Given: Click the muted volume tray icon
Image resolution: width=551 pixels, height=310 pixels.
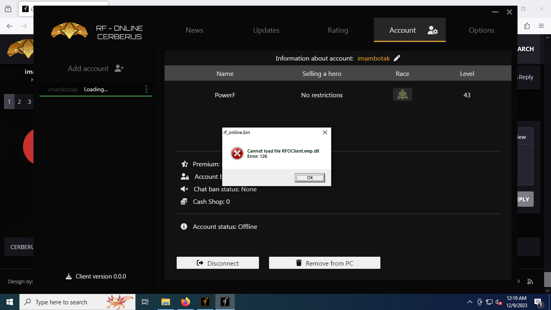Looking at the screenshot, I should pyautogui.click(x=499, y=302).
